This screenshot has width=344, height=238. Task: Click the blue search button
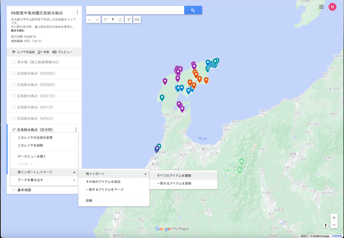pyautogui.click(x=193, y=10)
